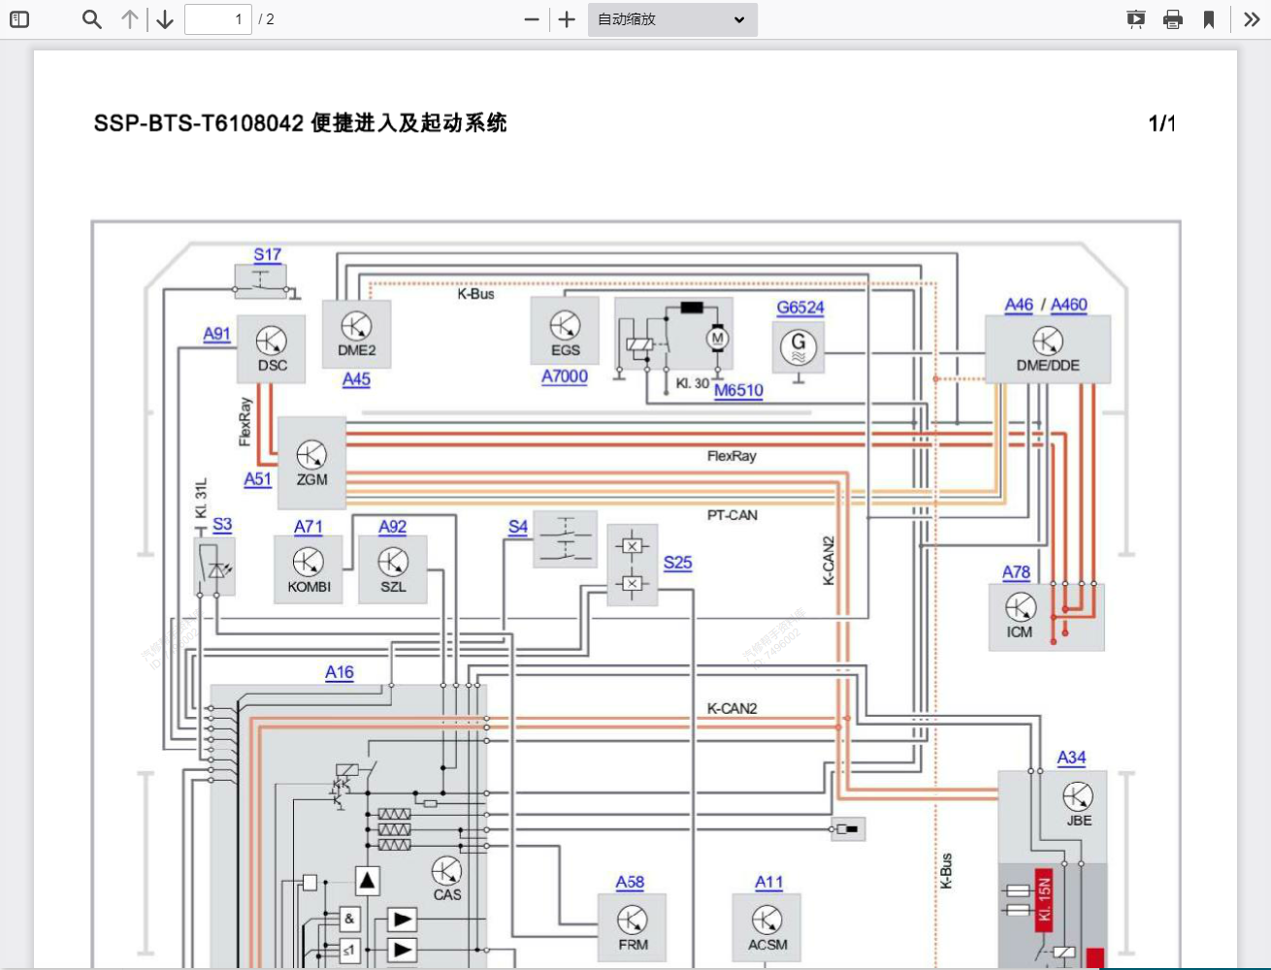Screen dimensions: 1271x970
Task: Click the A7000 EGS hyperlink
Action: pyautogui.click(x=564, y=376)
